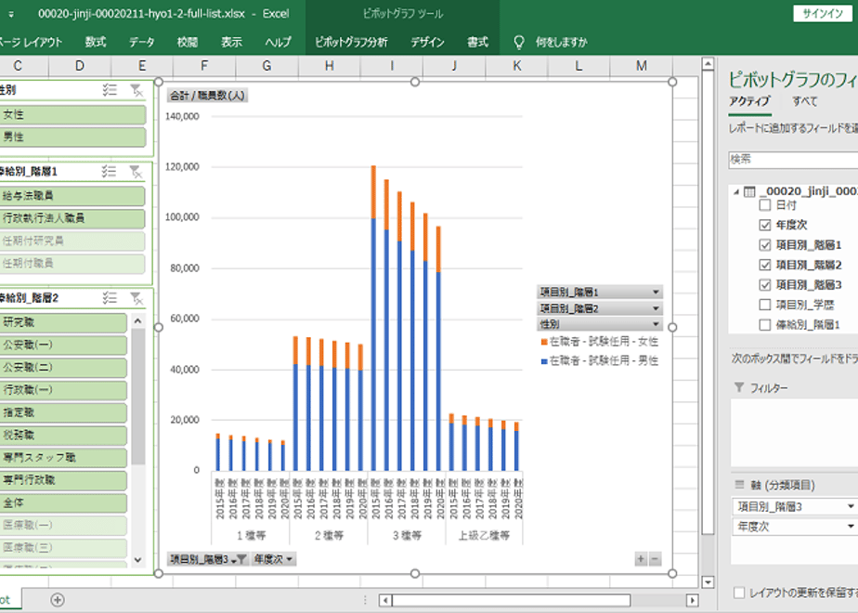Click the 検索 field search box
The height and width of the screenshot is (613, 858).
(793, 159)
